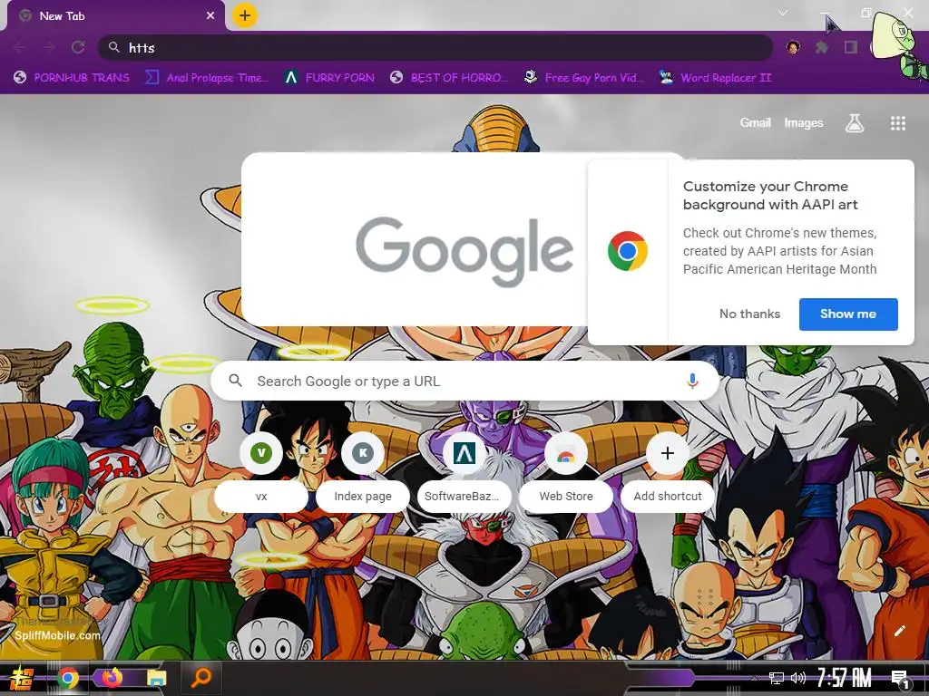Toggle the Chrome side panel icon

[851, 47]
